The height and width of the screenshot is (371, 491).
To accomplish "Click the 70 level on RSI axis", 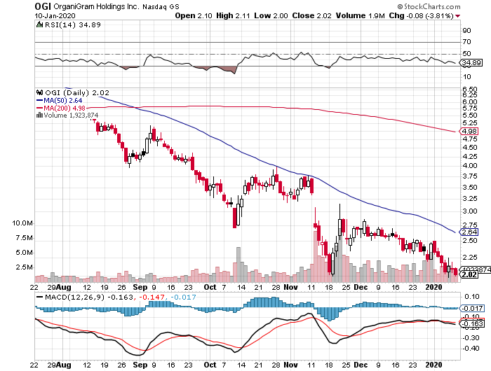I will point(466,42).
